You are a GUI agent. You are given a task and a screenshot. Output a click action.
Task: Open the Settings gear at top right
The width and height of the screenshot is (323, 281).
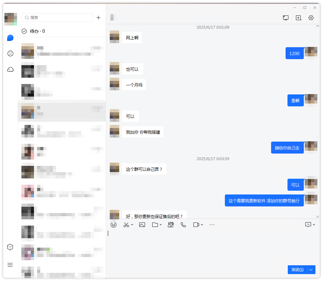311,18
